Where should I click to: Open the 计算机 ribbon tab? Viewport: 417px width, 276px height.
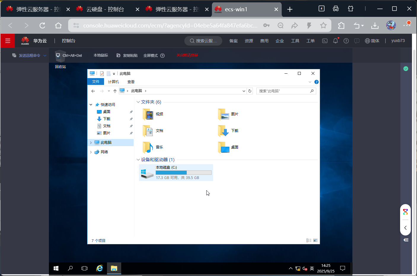[114, 82]
